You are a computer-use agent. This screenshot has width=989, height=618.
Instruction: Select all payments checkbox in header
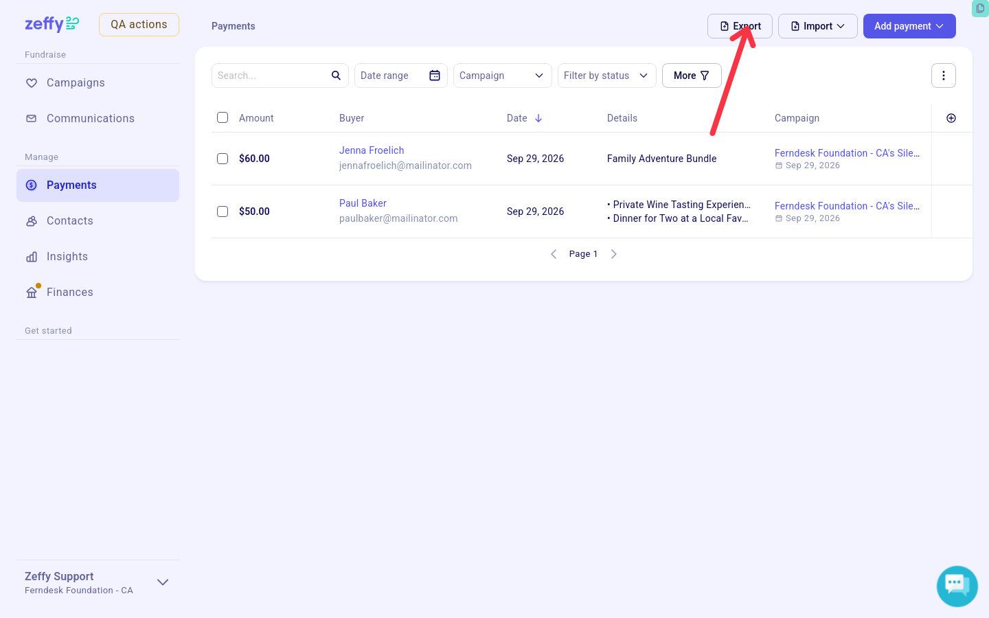pyautogui.click(x=223, y=117)
